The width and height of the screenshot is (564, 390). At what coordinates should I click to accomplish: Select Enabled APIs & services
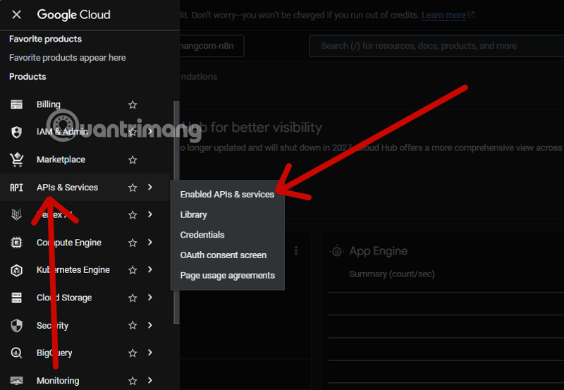click(x=227, y=194)
